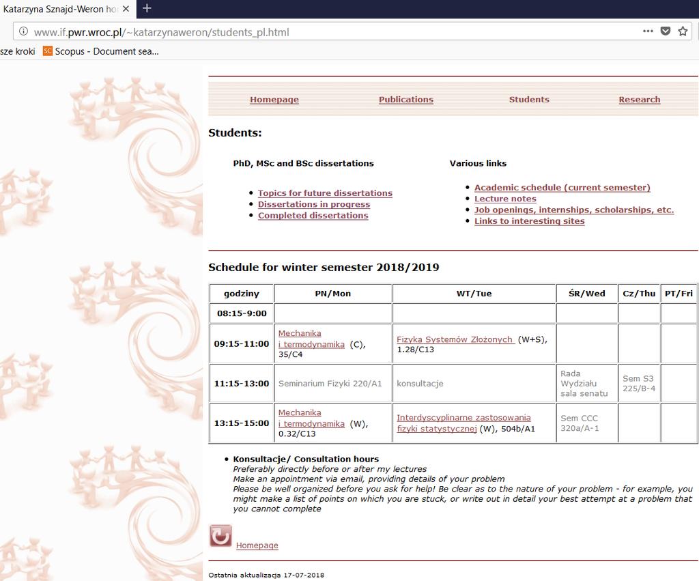
Task: Click the Pocket save icon in the address bar
Action: point(666,31)
